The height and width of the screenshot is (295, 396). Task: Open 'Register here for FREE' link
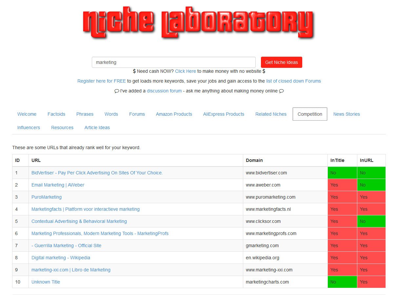click(x=102, y=81)
